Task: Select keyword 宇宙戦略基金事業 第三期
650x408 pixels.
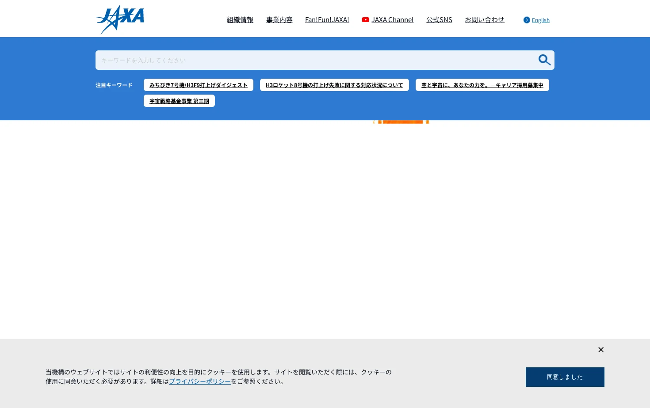Action: coord(179,101)
